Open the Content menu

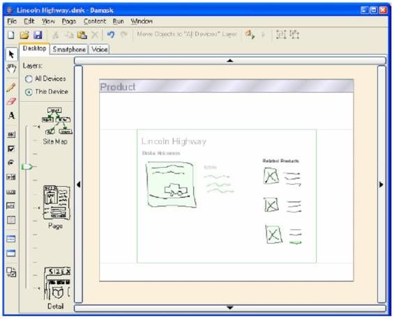tap(95, 22)
